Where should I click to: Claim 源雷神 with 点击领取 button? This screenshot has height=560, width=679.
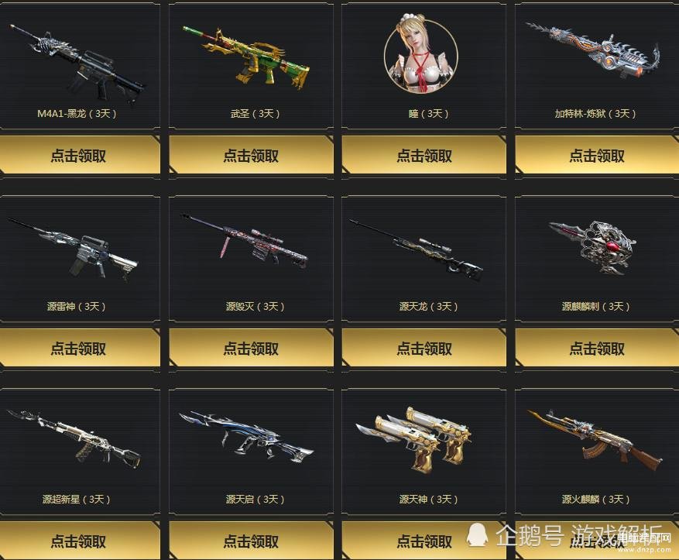click(79, 348)
